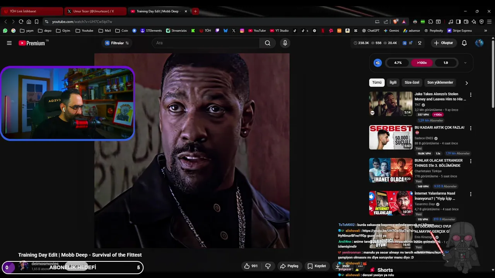The height and width of the screenshot is (278, 495).
Task: Open the Twitch bookmark icon
Action: [x=217, y=31]
